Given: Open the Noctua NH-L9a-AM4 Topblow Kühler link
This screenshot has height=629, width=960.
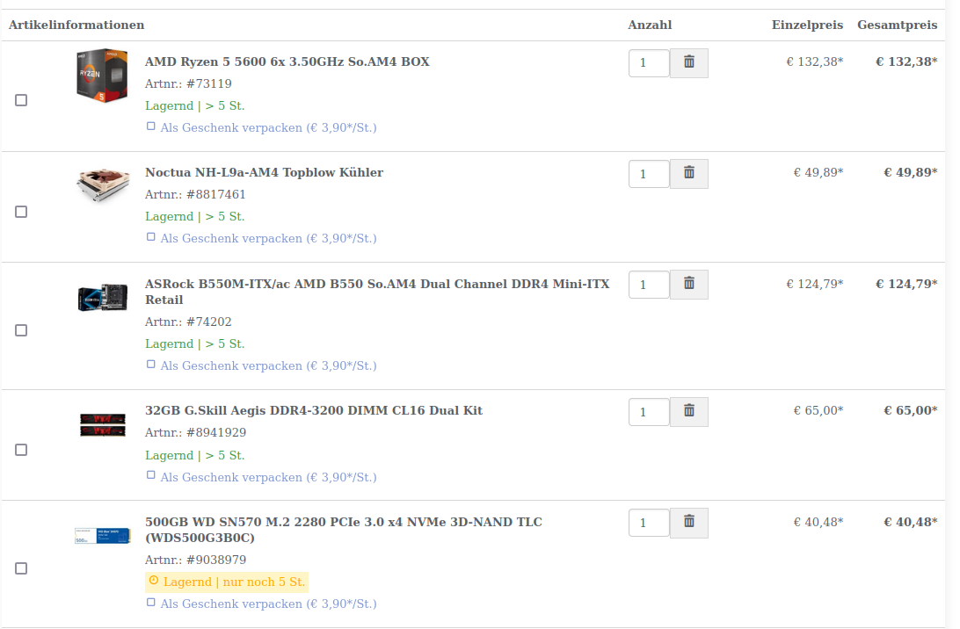Looking at the screenshot, I should point(264,172).
